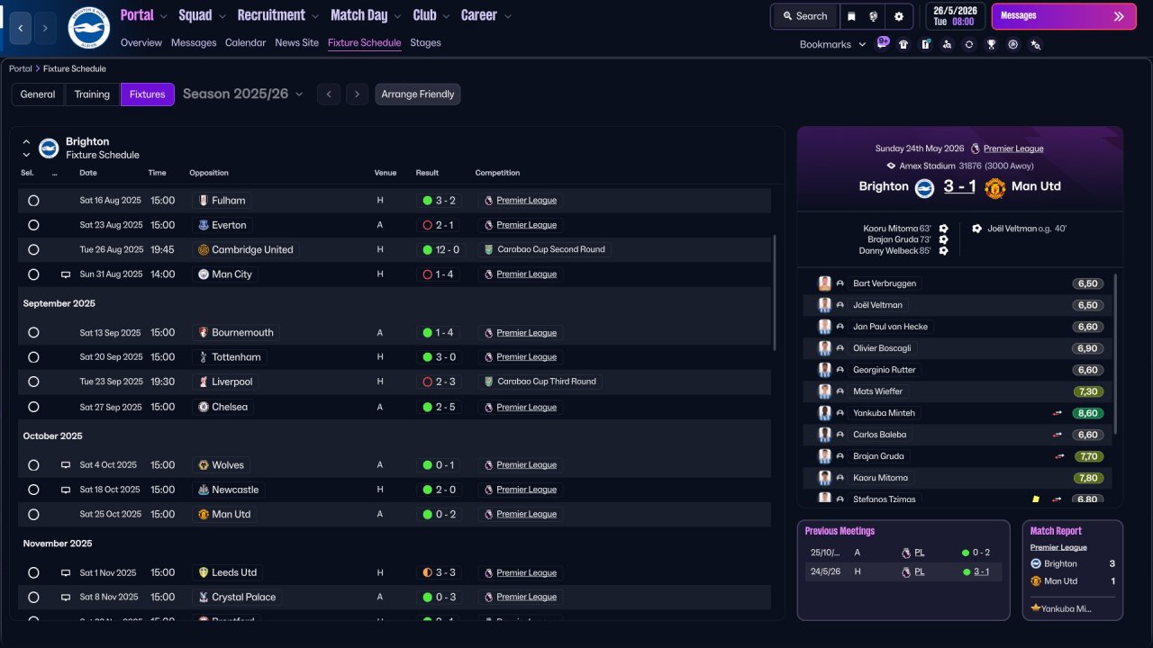This screenshot has width=1153, height=648.
Task: Click Yankuba Minteh's 8,60 rating badge
Action: [x=1087, y=413]
